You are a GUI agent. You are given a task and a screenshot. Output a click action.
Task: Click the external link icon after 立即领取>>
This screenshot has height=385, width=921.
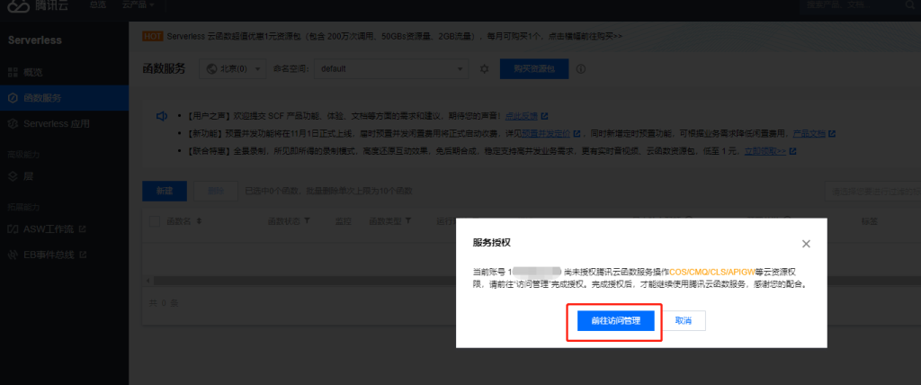pyautogui.click(x=793, y=152)
